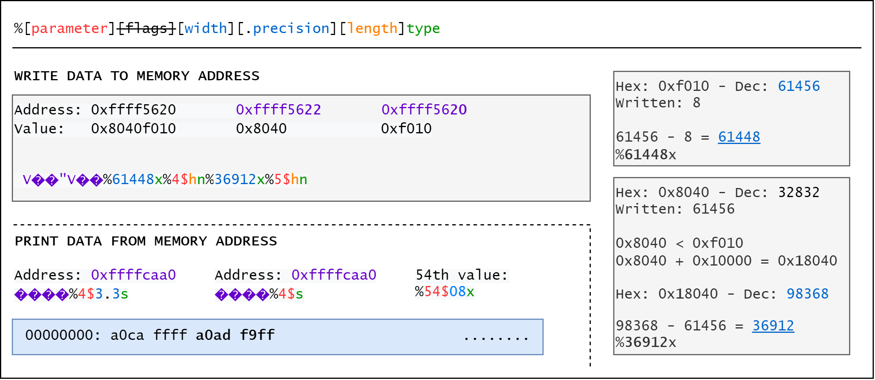
Task: Click the '54th value:' label
Action: (x=462, y=275)
